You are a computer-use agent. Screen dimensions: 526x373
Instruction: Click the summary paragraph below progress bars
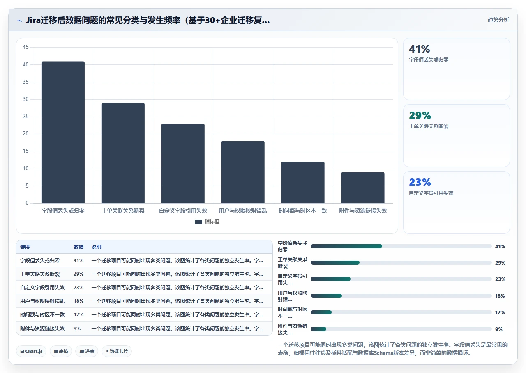point(393,349)
